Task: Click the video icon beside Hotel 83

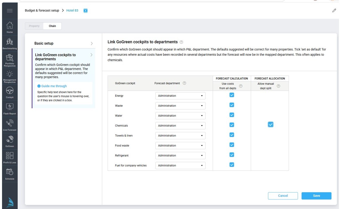Action: 86,10
